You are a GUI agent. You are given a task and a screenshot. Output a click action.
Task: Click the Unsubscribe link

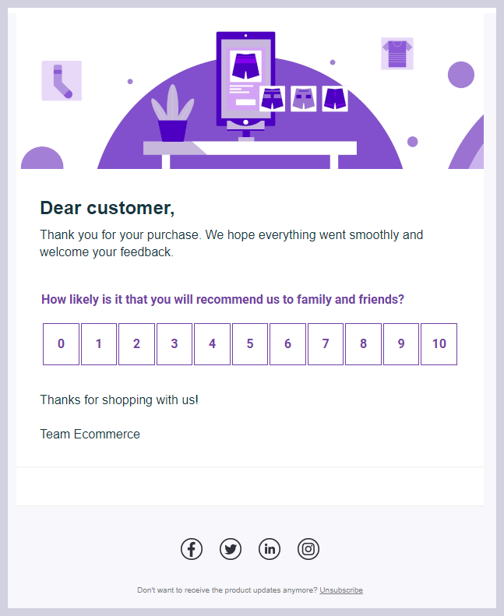coord(341,590)
